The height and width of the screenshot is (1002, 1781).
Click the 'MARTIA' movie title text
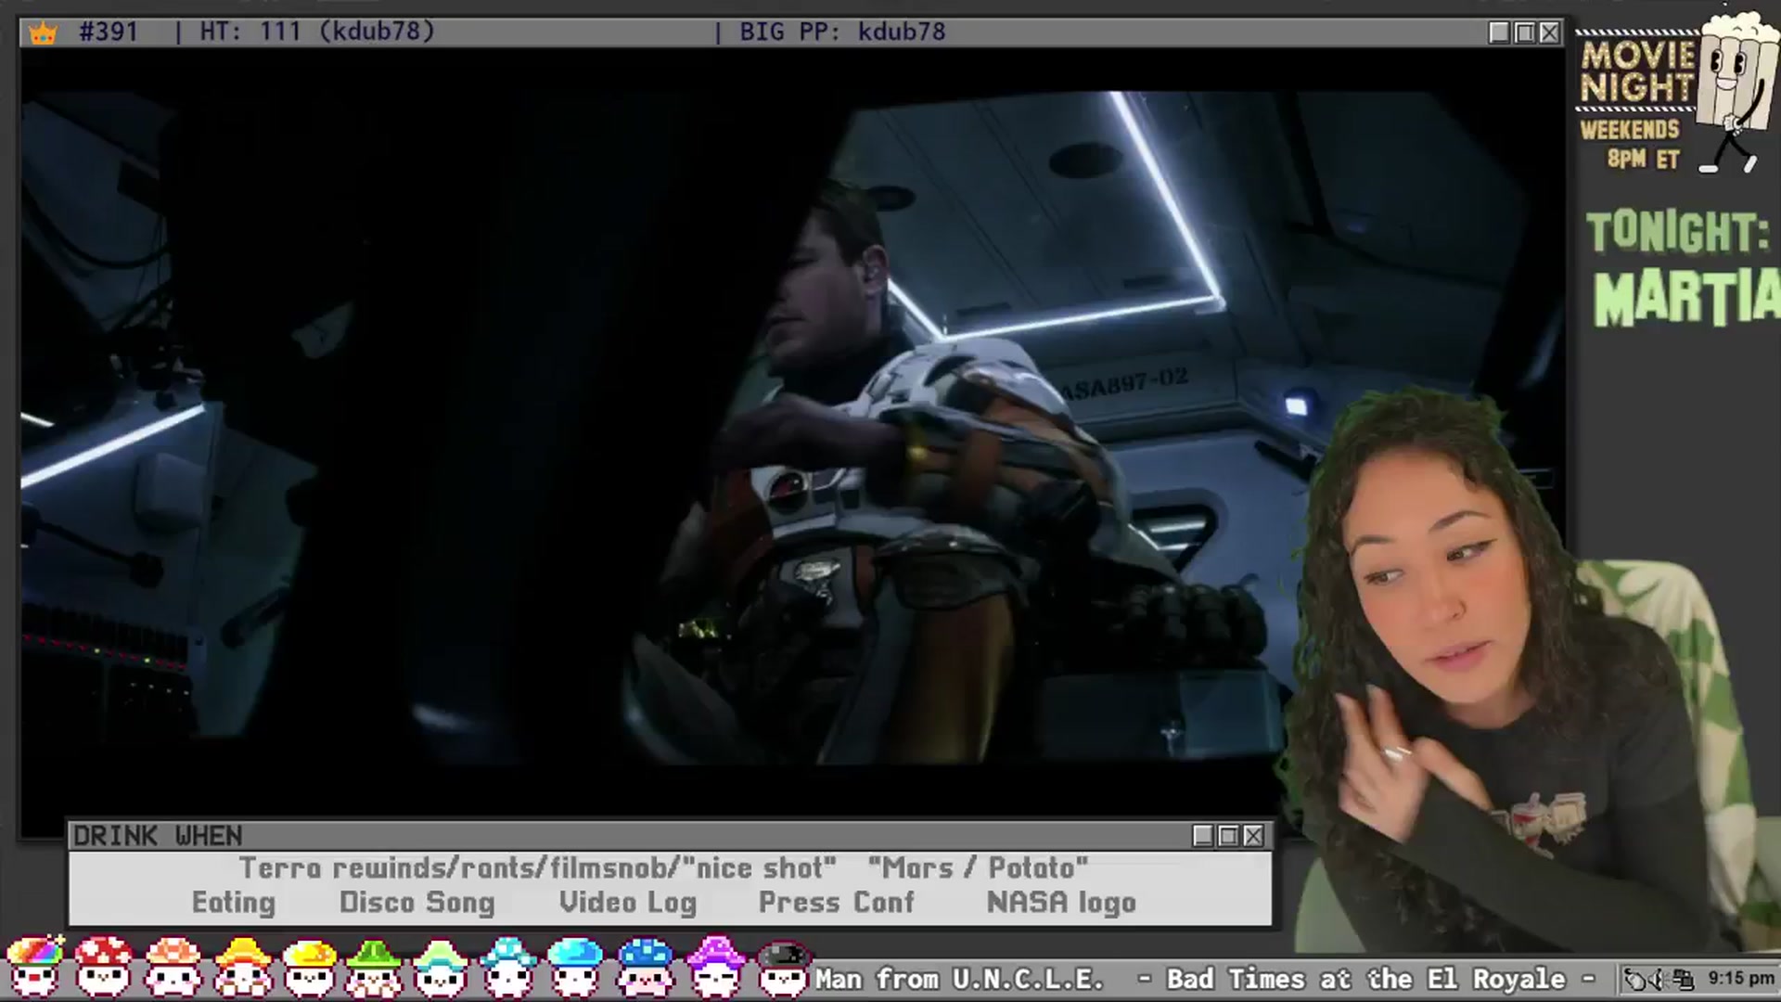(x=1686, y=298)
